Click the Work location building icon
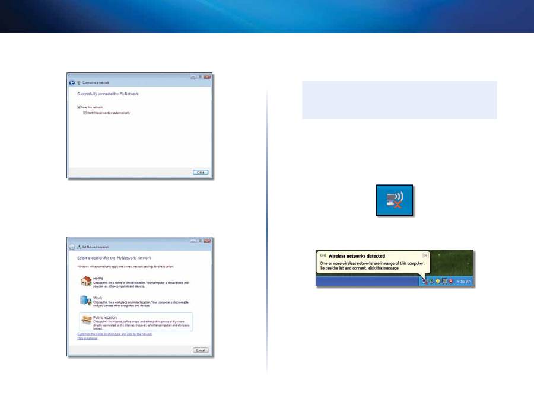 point(86,301)
